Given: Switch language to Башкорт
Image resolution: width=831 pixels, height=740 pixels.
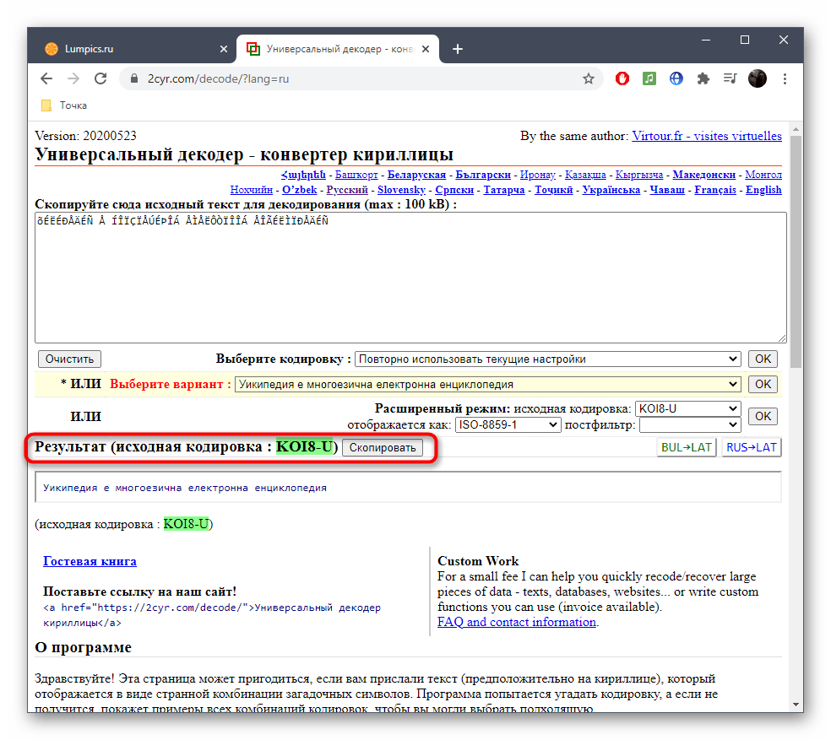Looking at the screenshot, I should tap(356, 175).
